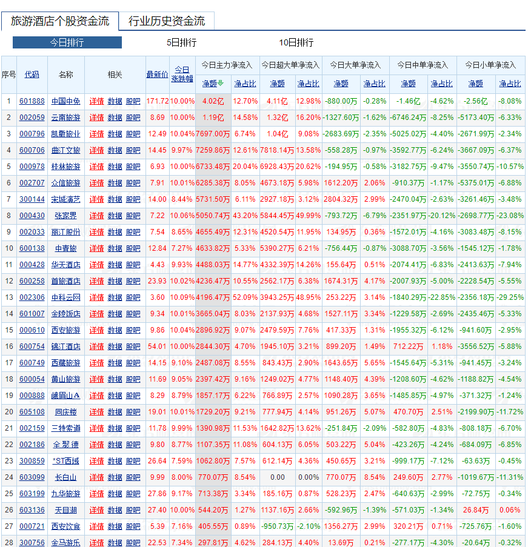Sort by 最新价 column header
The image size is (528, 547).
157,75
